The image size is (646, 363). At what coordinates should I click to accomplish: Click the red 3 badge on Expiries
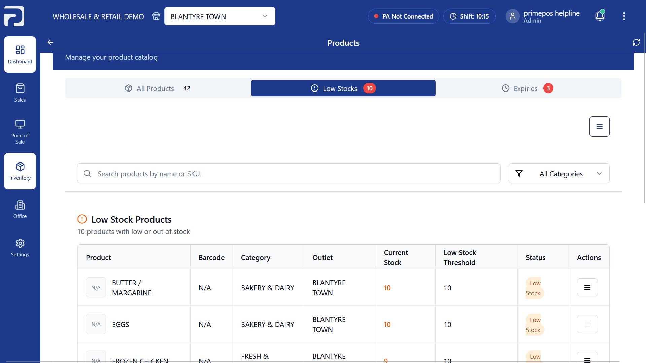[548, 88]
